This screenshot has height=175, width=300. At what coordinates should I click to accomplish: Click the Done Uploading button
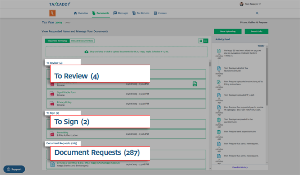[x=228, y=31]
